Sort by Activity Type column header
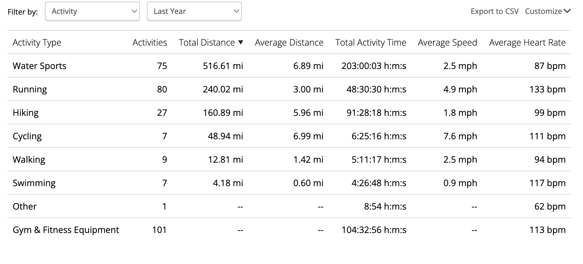Image resolution: width=583 pixels, height=264 pixels. click(37, 42)
